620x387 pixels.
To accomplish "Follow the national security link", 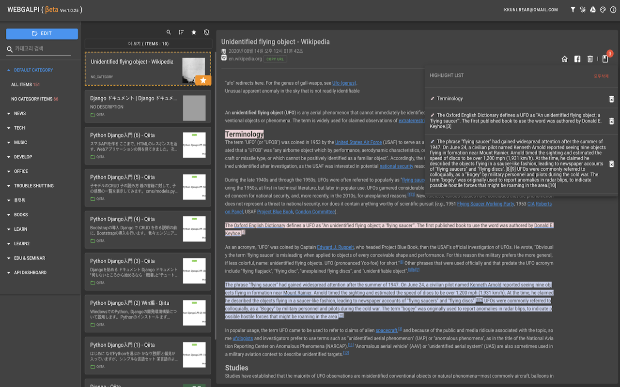I will coord(396,166).
